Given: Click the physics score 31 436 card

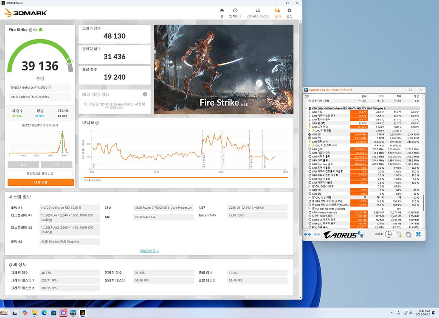Looking at the screenshot, I should [115, 55].
